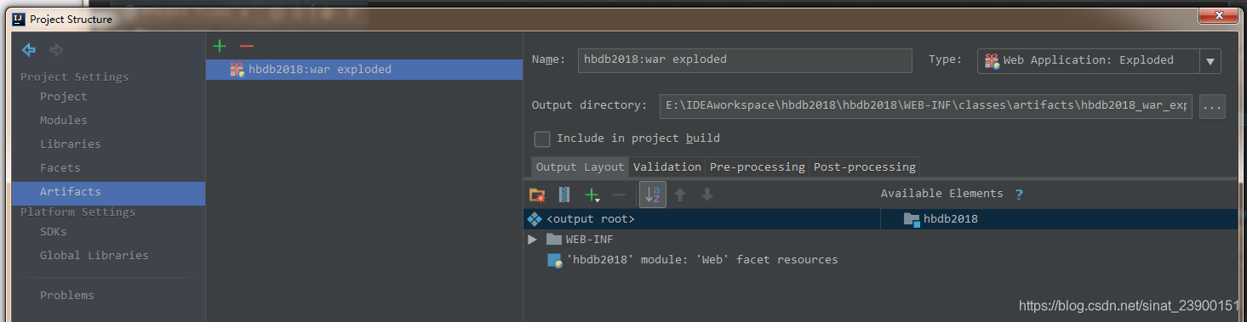Open Libraries settings section
The width and height of the screenshot is (1247, 322).
[x=71, y=144]
